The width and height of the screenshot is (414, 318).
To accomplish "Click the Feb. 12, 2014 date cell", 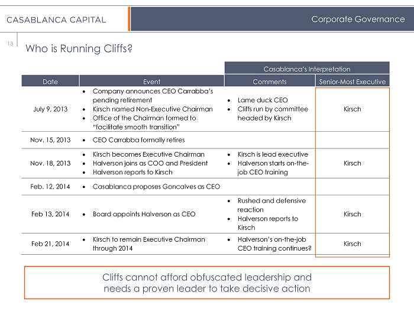I will click(x=50, y=187).
